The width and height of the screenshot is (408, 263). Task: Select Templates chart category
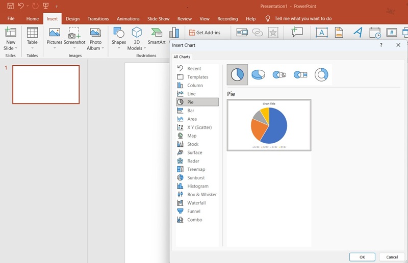click(197, 77)
